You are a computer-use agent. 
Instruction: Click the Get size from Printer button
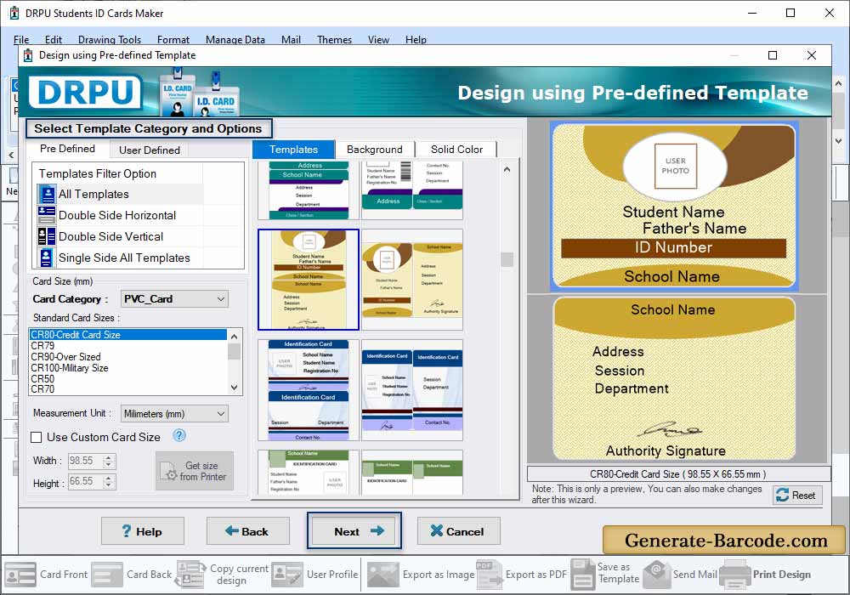[195, 471]
